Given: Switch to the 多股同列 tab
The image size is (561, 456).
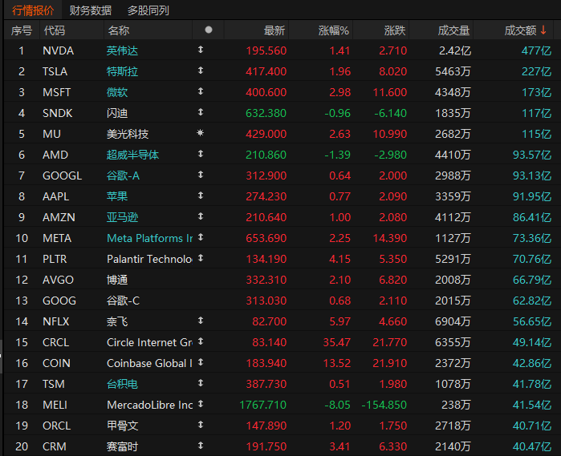Looking at the screenshot, I should point(148,10).
